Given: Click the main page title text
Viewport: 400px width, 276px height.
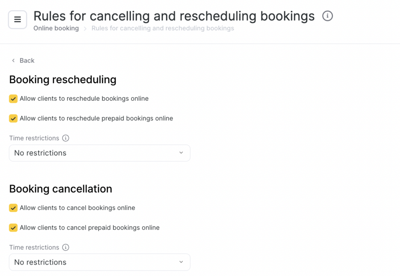Looking at the screenshot, I should click(174, 16).
